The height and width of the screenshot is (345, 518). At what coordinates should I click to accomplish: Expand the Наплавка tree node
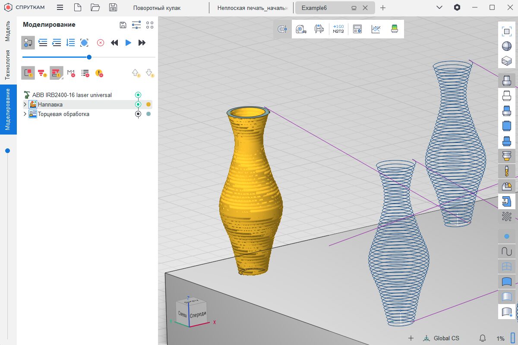tap(25, 104)
